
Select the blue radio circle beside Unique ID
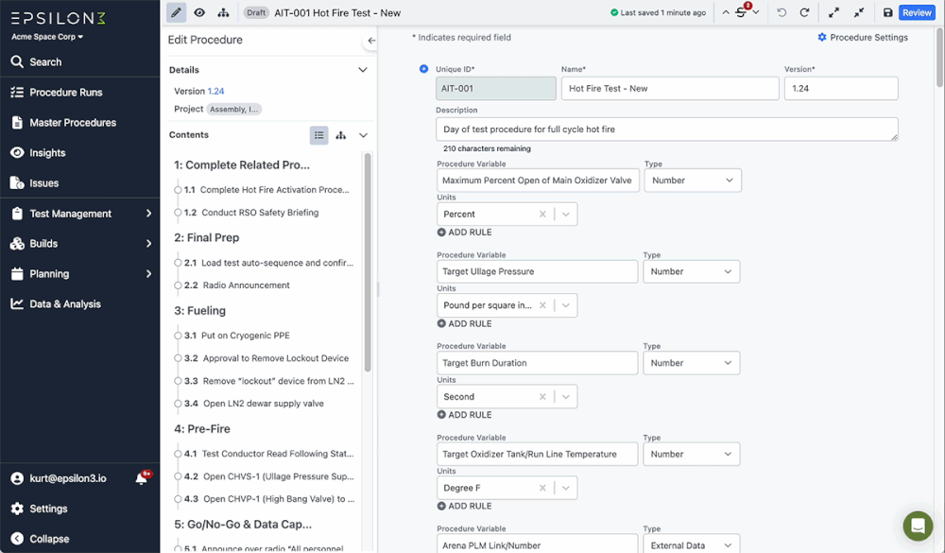[x=423, y=69]
